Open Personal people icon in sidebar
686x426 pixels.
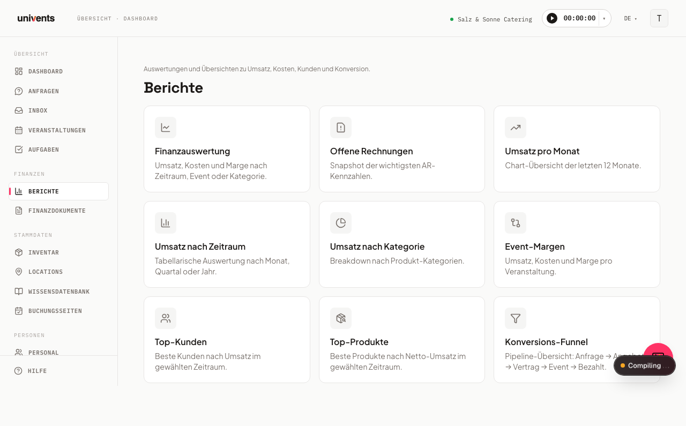tap(19, 352)
